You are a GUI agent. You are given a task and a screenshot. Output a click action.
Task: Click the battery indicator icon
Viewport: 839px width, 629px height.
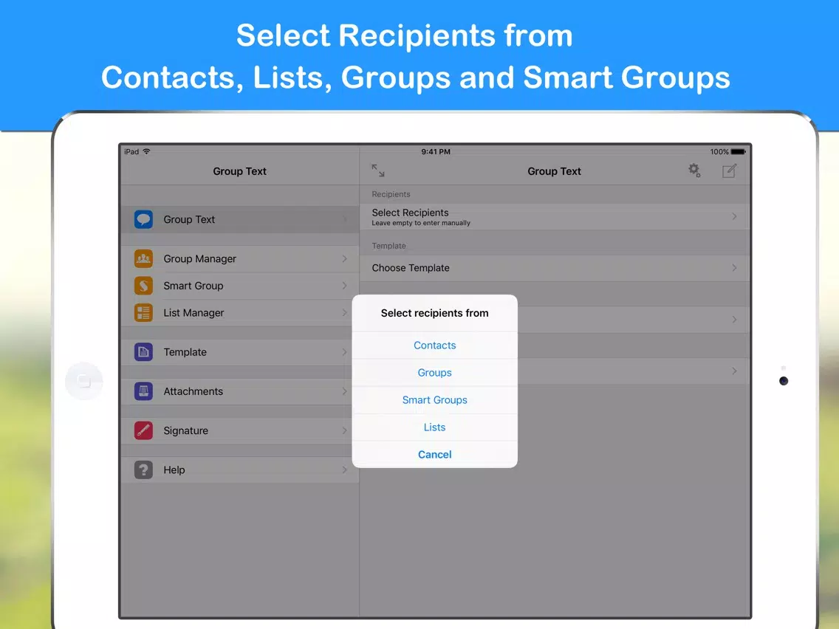pos(739,152)
